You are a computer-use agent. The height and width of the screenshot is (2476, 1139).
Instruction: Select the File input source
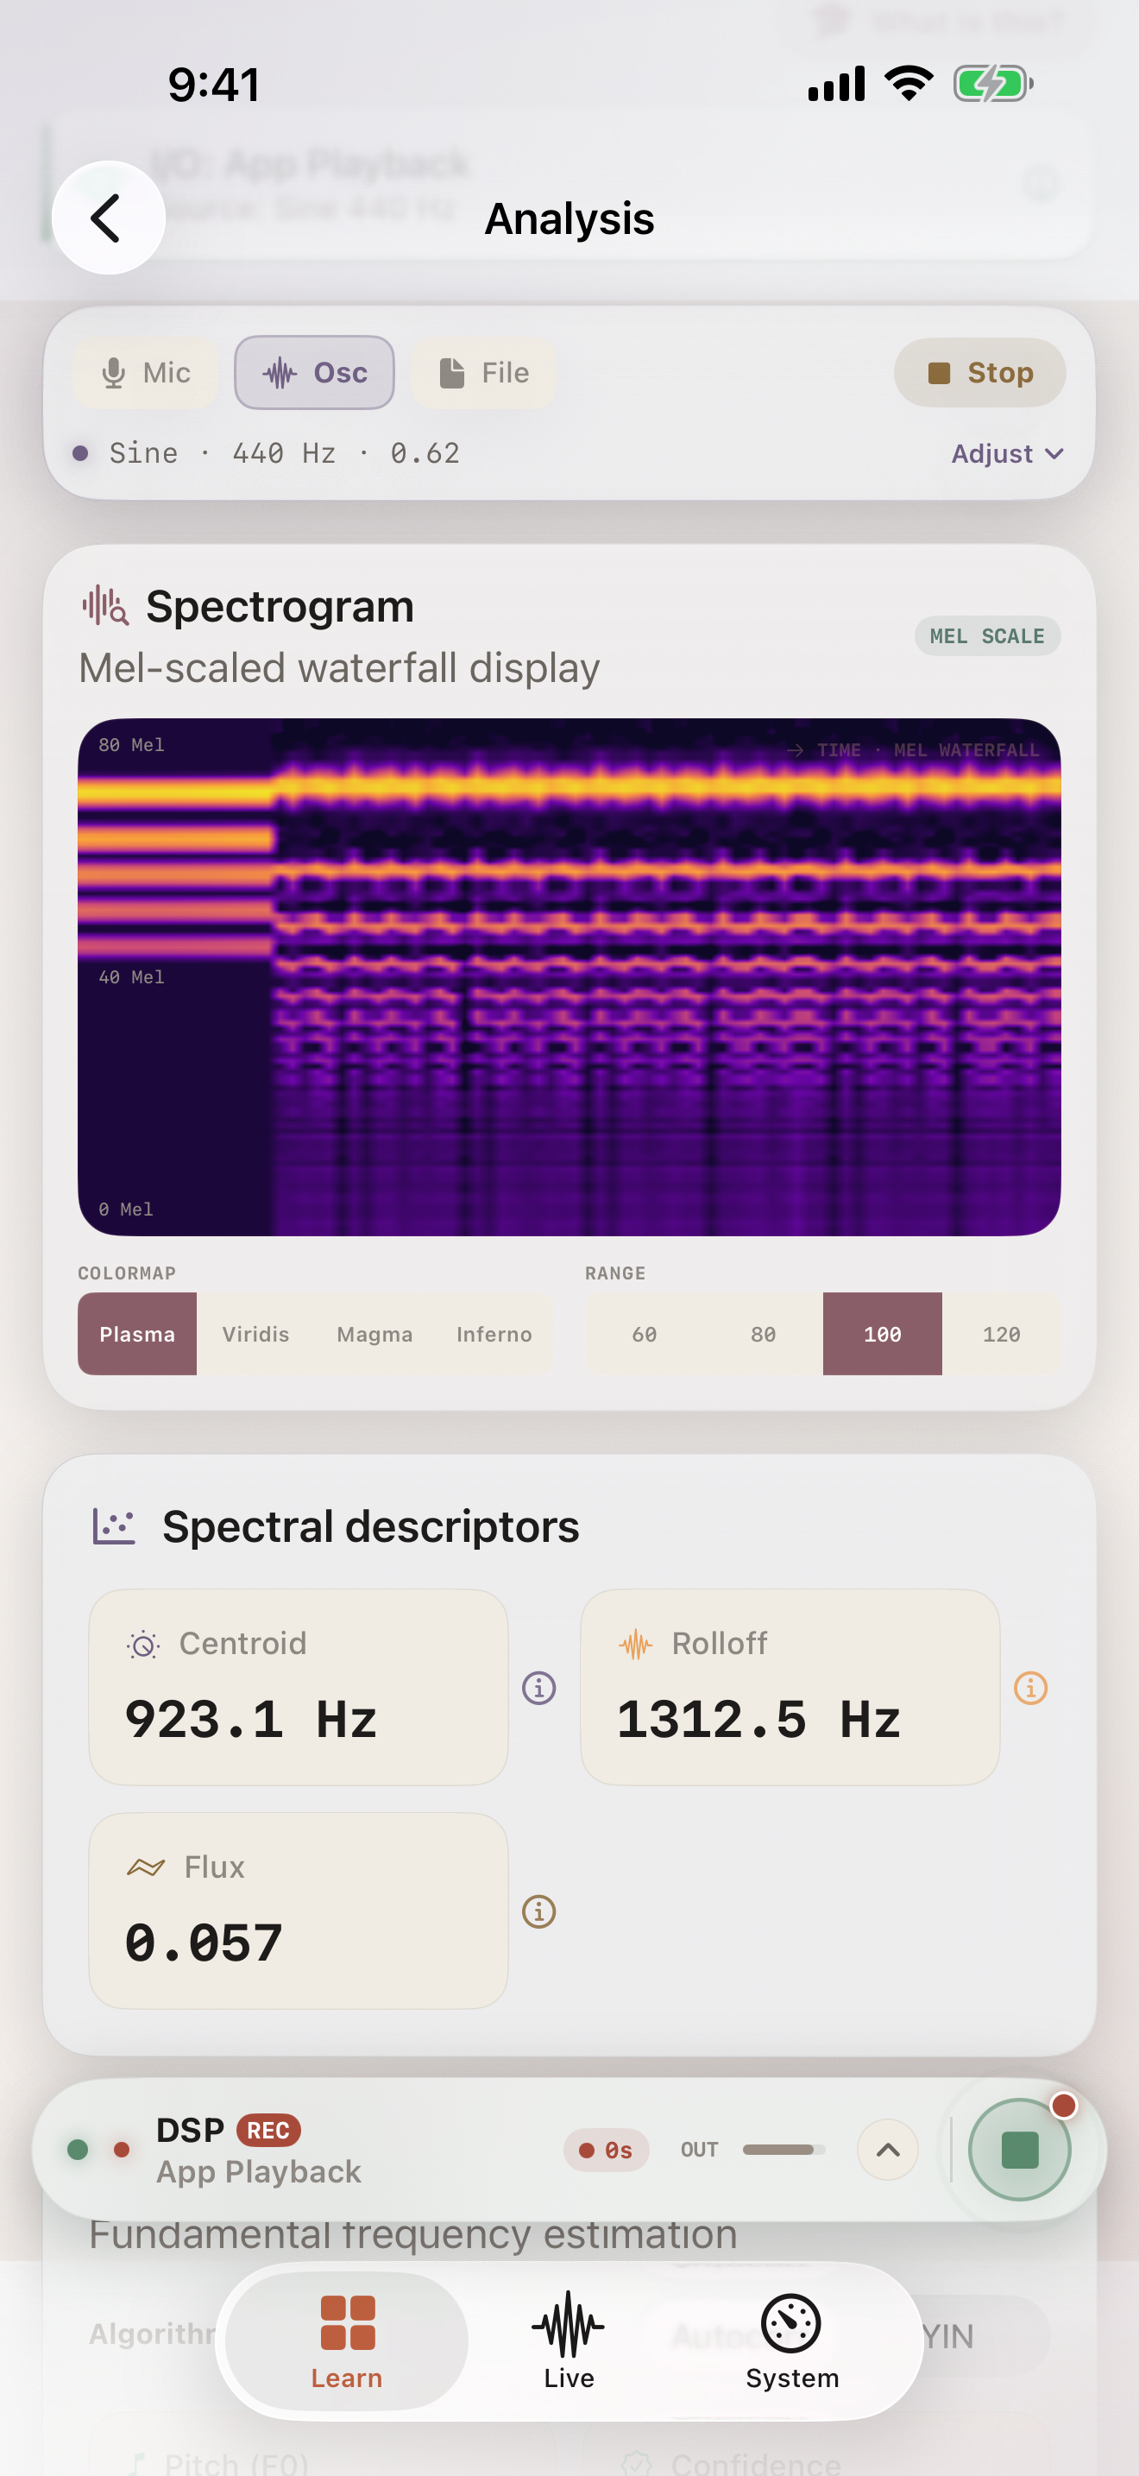click(x=484, y=372)
